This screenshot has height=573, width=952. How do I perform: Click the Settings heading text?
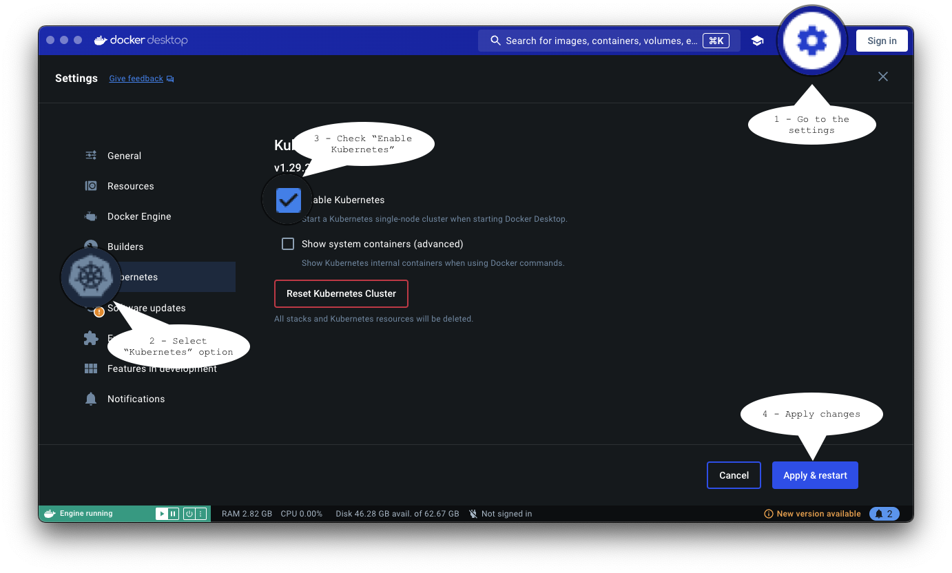tap(76, 79)
